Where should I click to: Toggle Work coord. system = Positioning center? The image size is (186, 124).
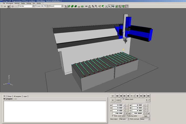click(113, 116)
